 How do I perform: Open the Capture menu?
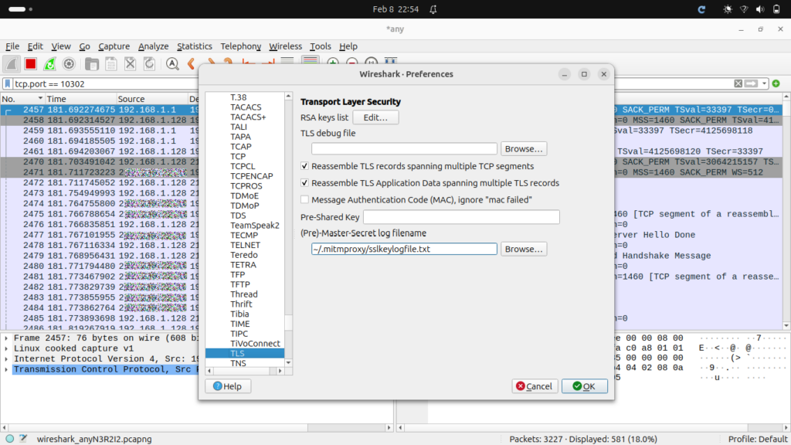click(x=114, y=46)
